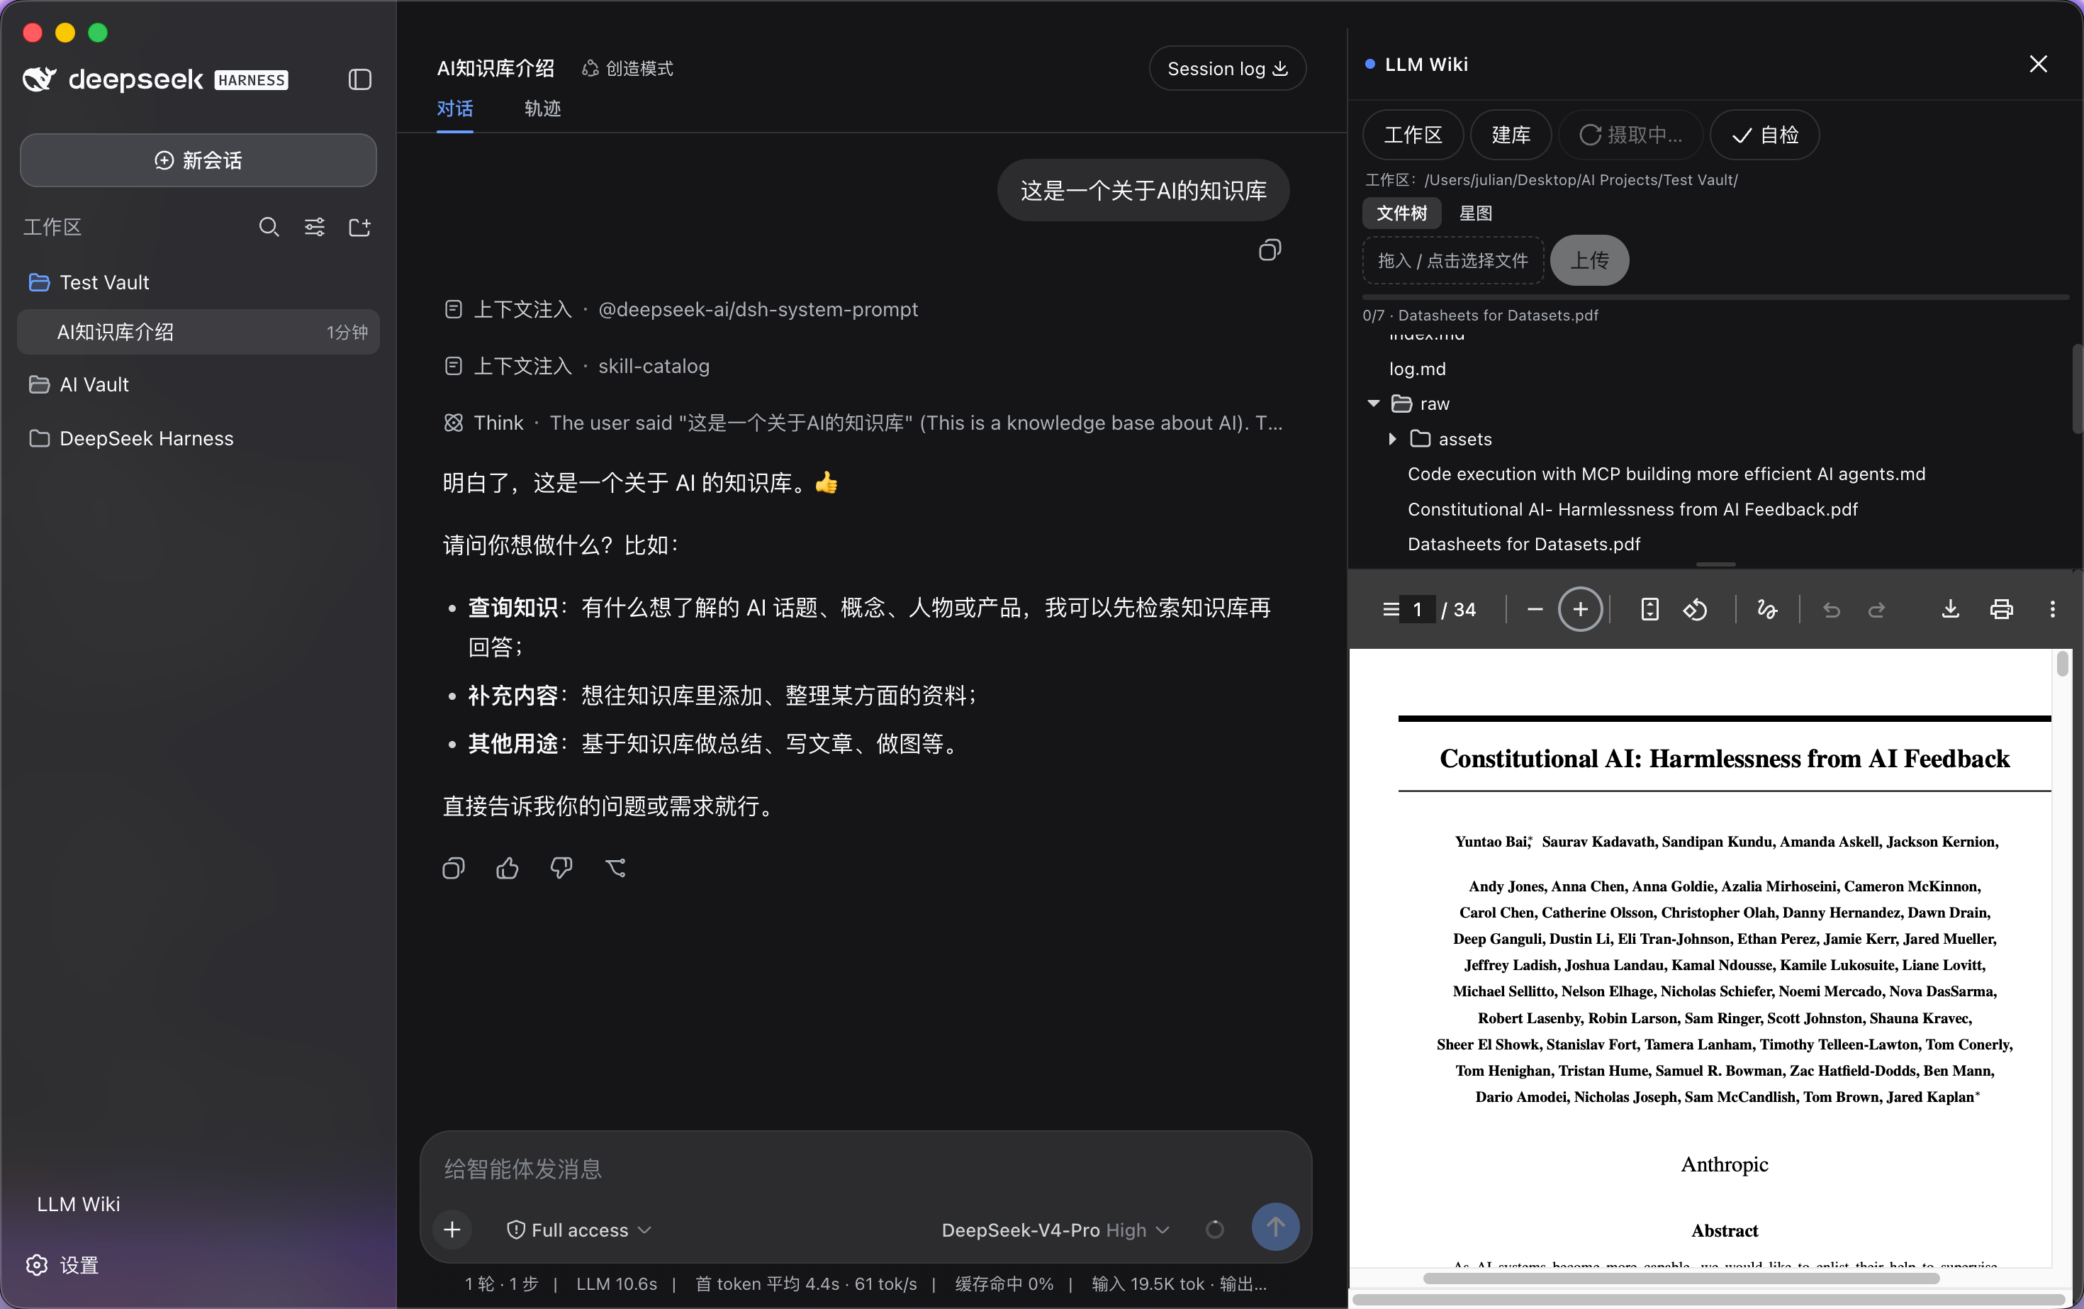Open the AI Vault workspace
2084x1309 pixels.
198,384
